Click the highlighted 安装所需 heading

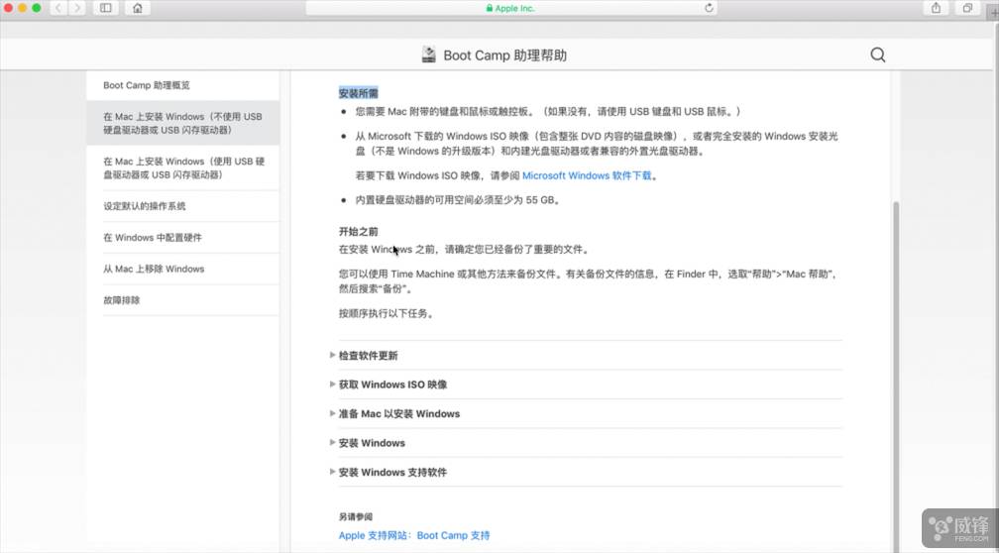click(x=358, y=93)
